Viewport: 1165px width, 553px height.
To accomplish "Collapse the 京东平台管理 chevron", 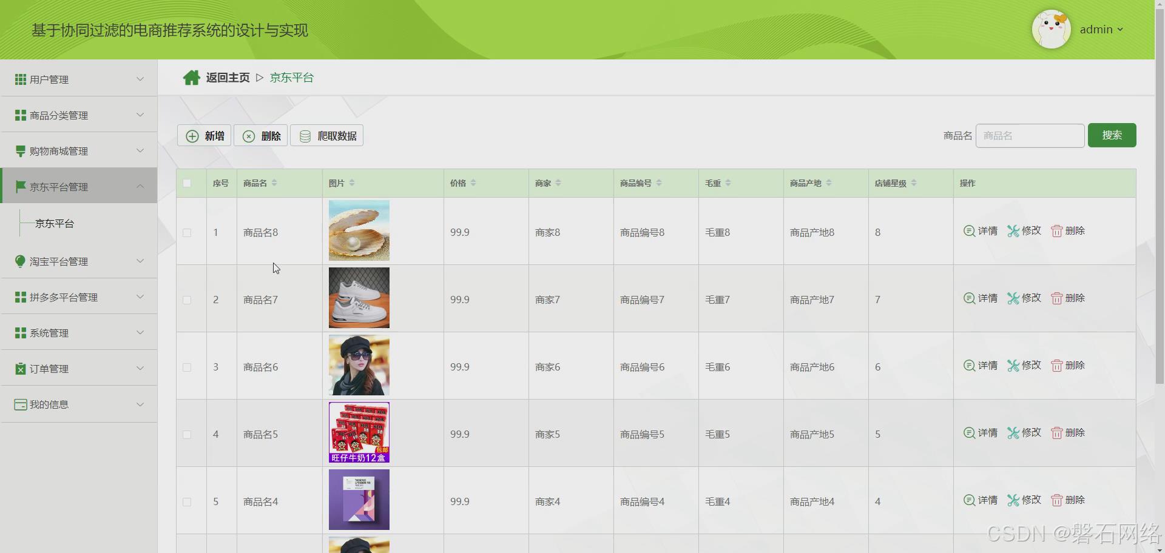I will pyautogui.click(x=140, y=186).
